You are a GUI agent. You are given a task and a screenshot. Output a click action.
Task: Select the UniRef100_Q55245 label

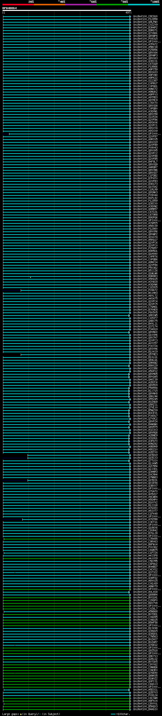[x=145, y=399]
